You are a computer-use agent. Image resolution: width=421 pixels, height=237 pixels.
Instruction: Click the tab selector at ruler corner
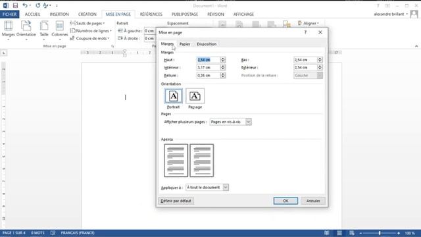click(4, 53)
